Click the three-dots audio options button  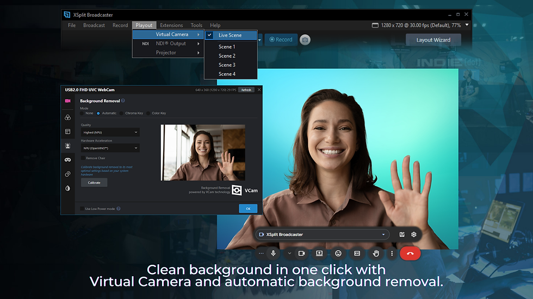coord(261,253)
